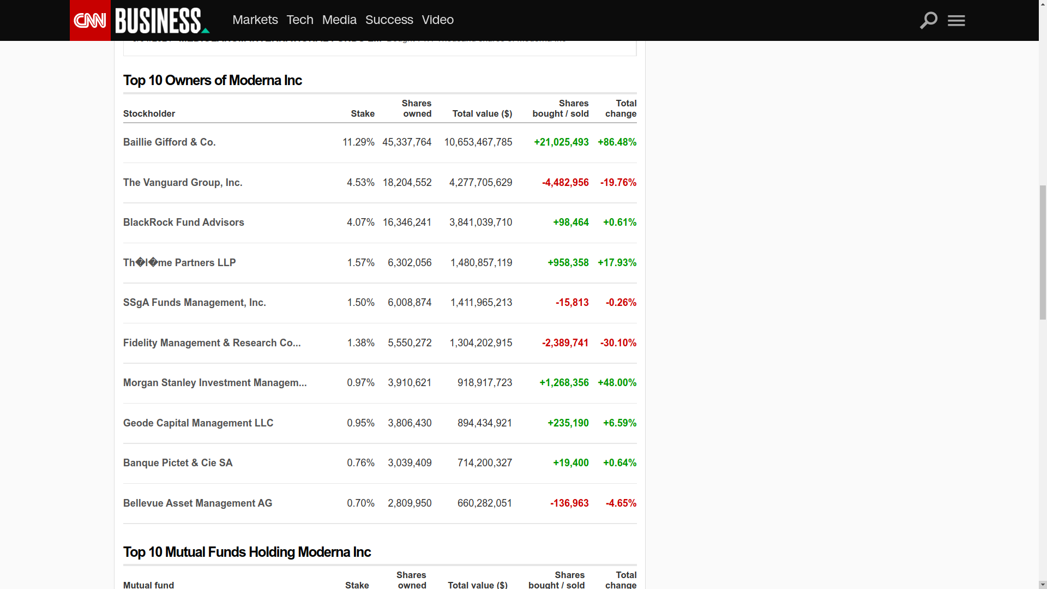The height and width of the screenshot is (589, 1047).
Task: Click Fidelity Management & Research link
Action: (x=212, y=343)
